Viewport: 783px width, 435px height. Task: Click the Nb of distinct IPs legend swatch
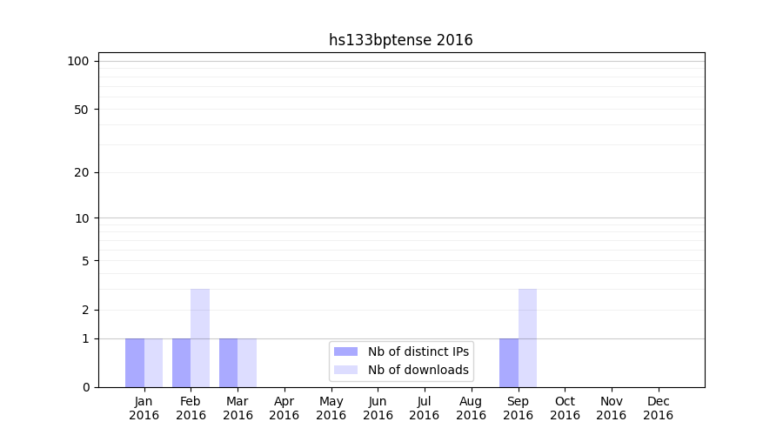tap(345, 351)
